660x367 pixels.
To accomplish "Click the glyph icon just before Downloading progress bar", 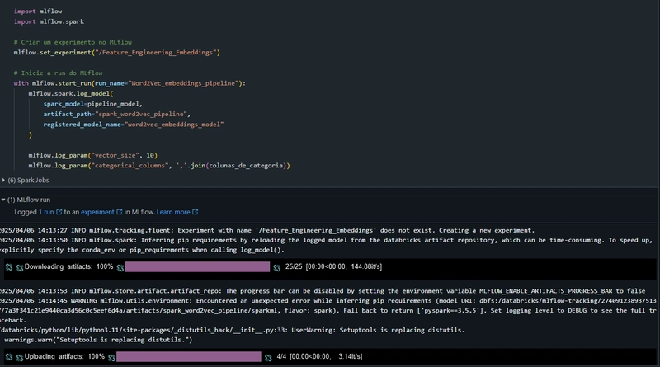I will point(120,268).
